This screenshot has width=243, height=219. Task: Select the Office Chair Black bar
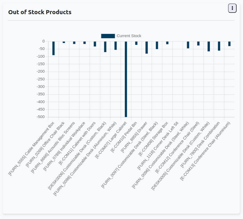[x=64, y=42]
